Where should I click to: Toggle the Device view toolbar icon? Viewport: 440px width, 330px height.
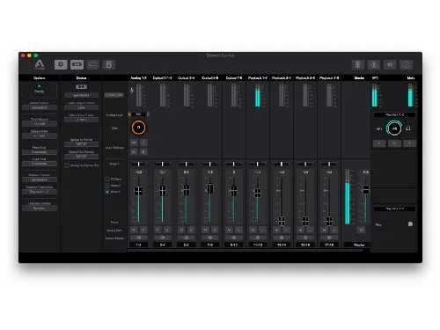(77, 64)
